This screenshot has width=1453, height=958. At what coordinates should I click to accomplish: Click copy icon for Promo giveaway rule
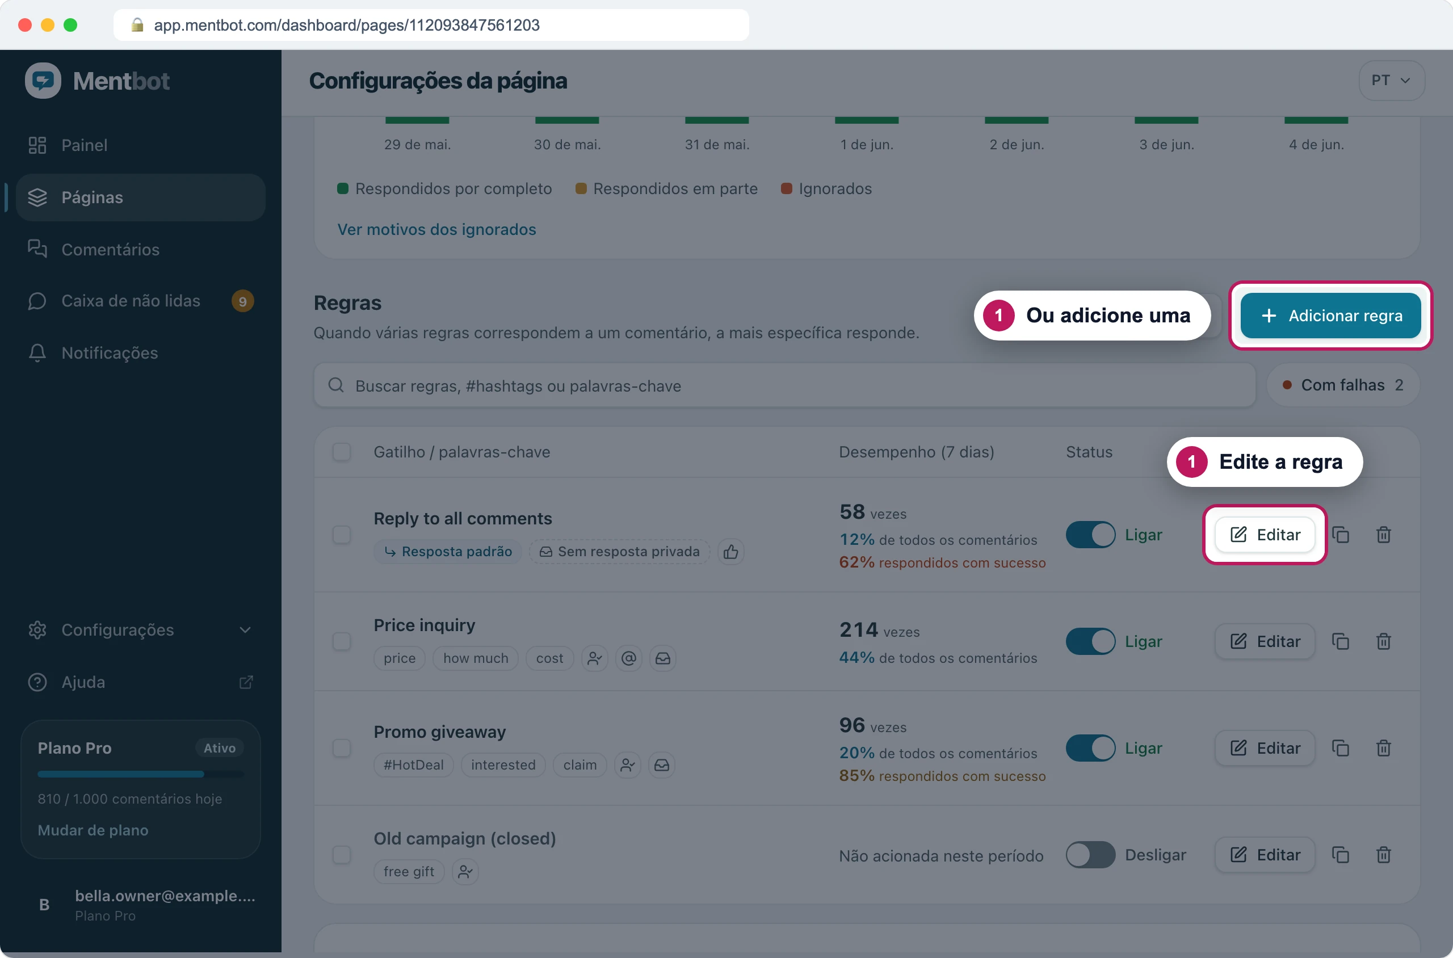coord(1341,748)
